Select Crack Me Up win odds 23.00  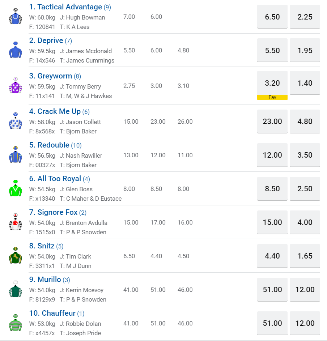click(x=272, y=122)
